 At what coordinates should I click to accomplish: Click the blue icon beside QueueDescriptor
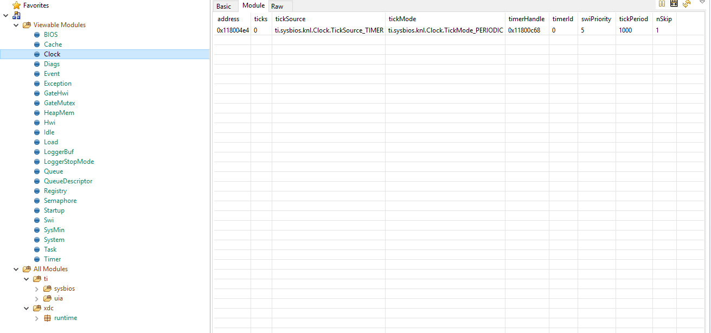tap(37, 181)
